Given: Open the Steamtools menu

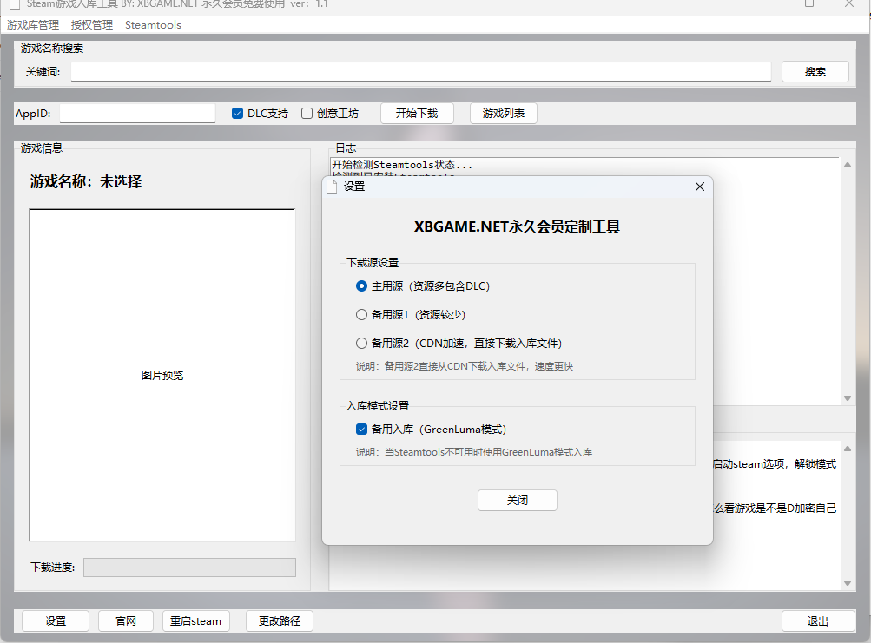Looking at the screenshot, I should 153,25.
